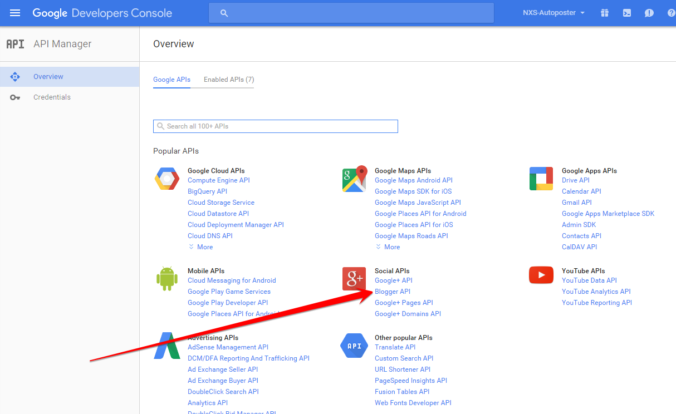
Task: Click the Other popular APIs hexagon icon
Action: click(354, 346)
